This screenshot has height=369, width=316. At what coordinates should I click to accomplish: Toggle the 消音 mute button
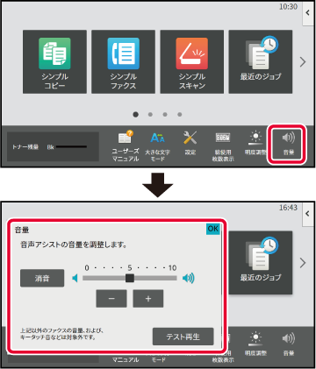click(x=42, y=278)
